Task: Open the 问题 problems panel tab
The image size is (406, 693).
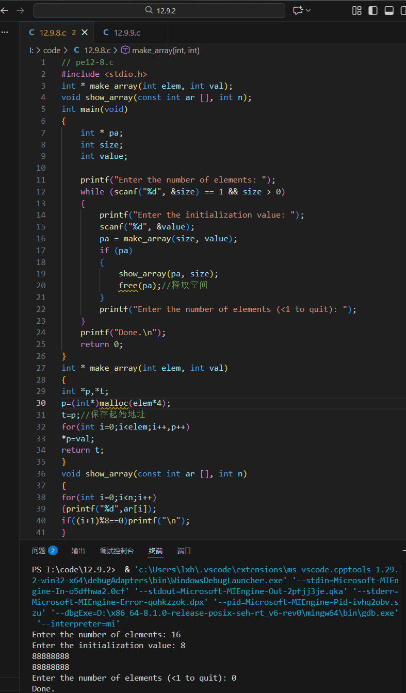Action: pyautogui.click(x=39, y=551)
